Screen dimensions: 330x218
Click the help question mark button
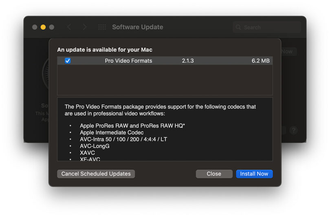[293, 131]
